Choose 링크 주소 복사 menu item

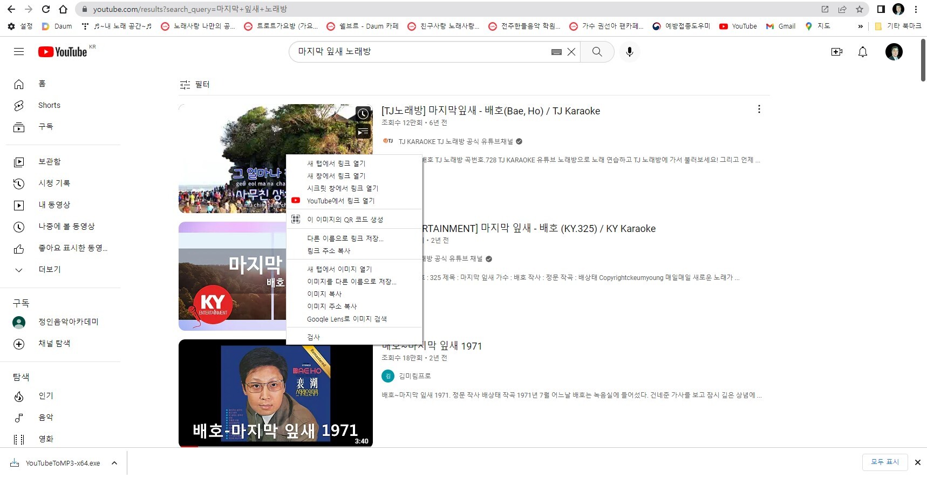[354, 251]
